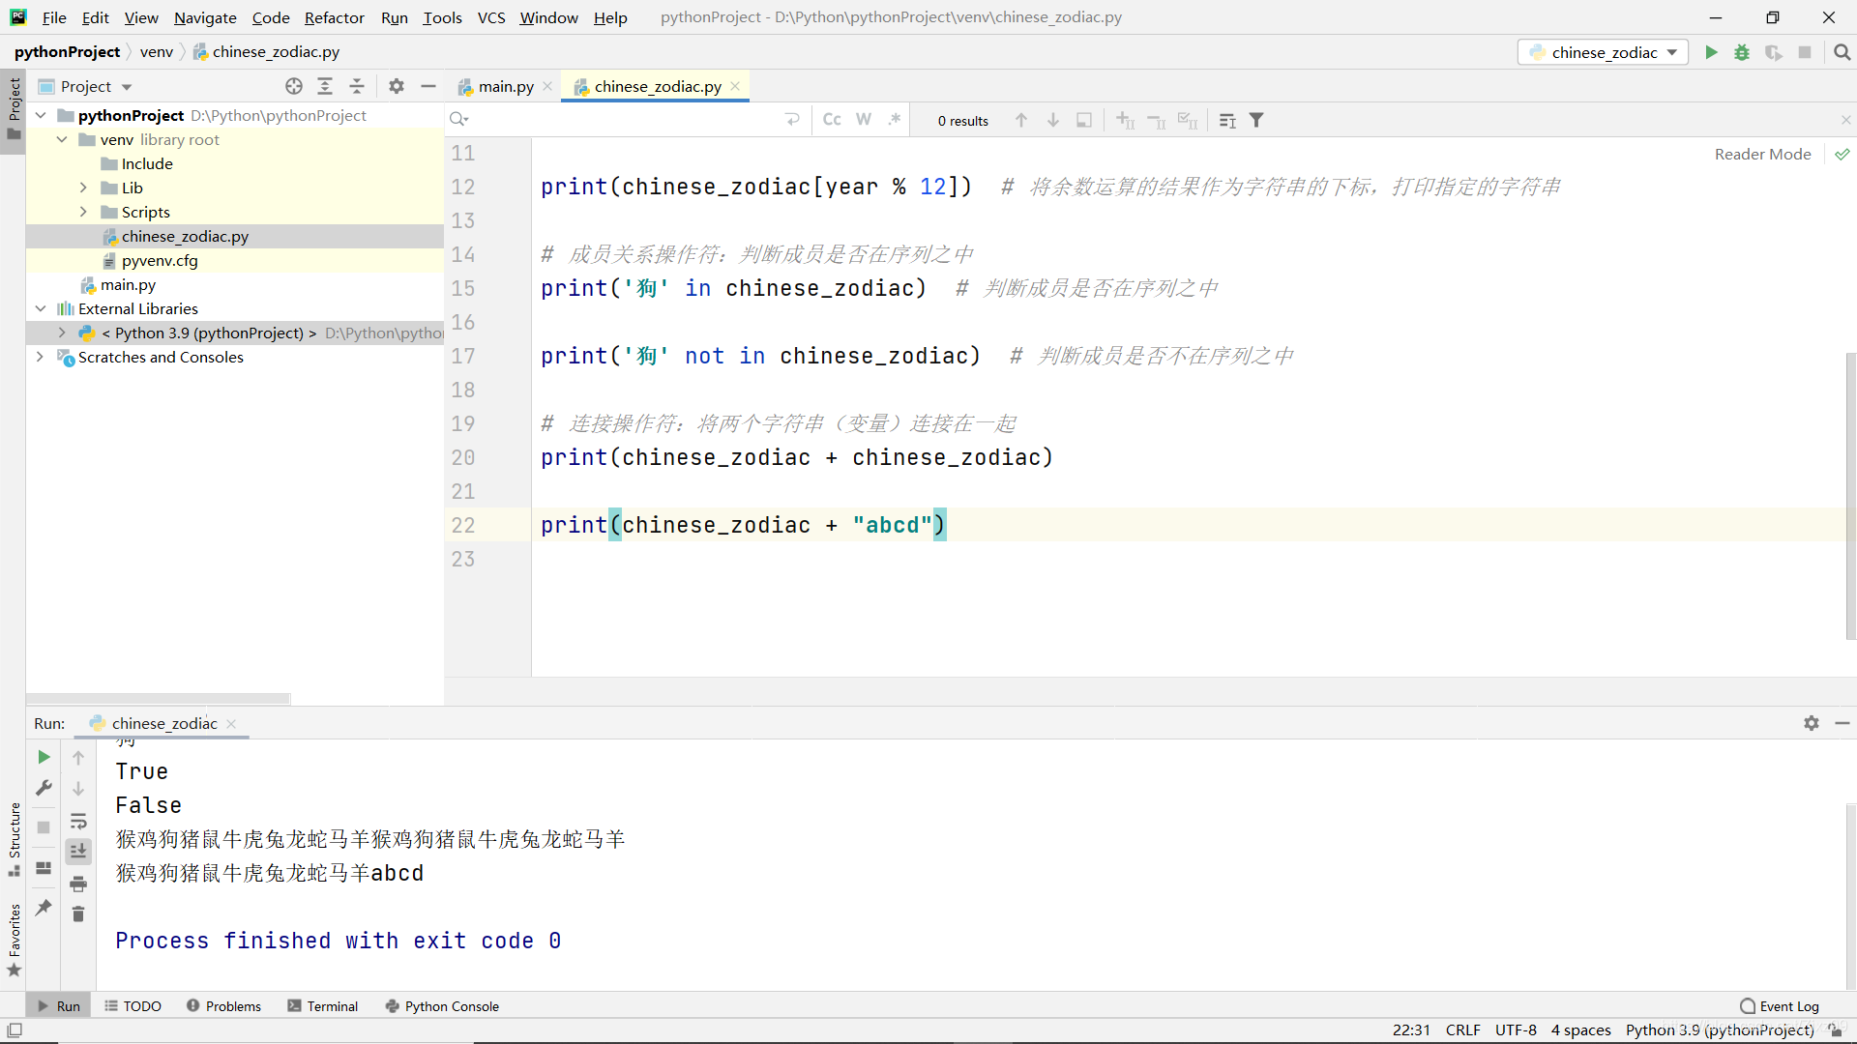Expand Python 3.9 (pythonProject) node

(x=62, y=333)
